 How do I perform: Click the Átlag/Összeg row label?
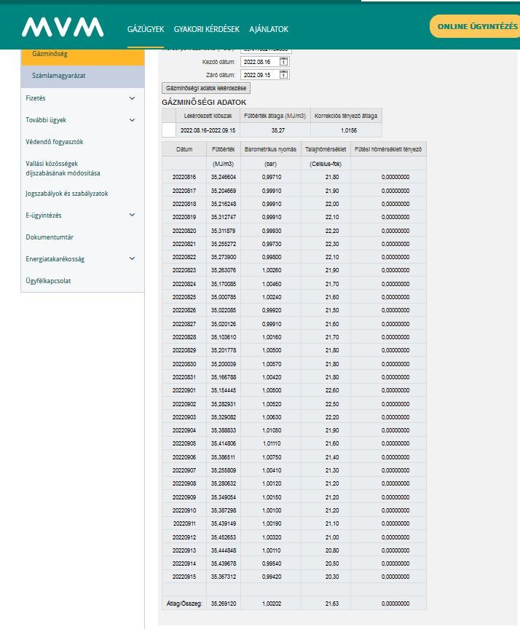[x=184, y=604]
